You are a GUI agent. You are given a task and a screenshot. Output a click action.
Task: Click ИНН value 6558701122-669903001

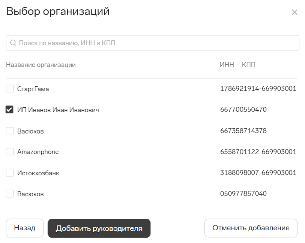coord(258,151)
